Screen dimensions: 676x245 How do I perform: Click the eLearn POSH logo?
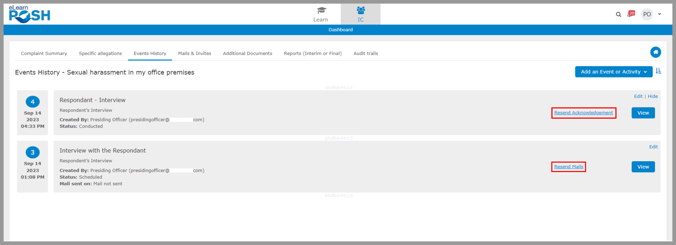click(29, 14)
